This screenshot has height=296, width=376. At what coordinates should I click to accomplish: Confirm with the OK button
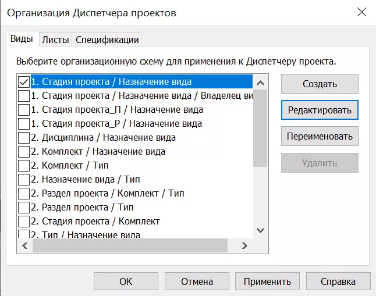(x=126, y=281)
